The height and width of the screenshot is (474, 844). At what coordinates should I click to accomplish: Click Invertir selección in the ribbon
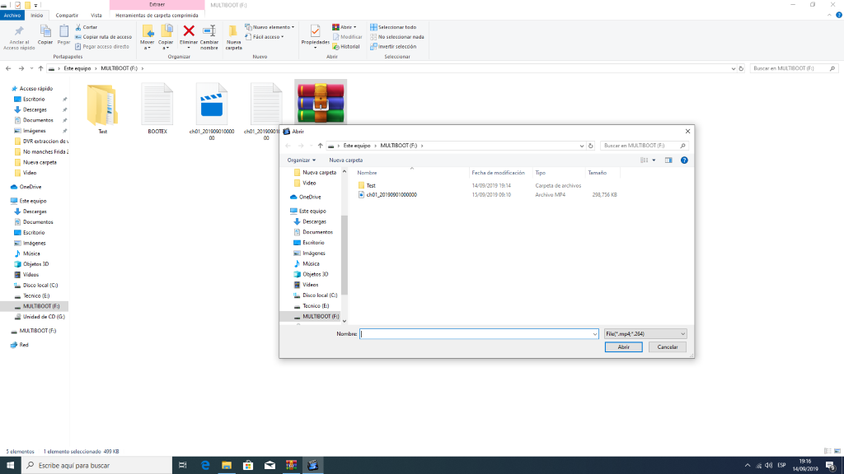coord(396,46)
